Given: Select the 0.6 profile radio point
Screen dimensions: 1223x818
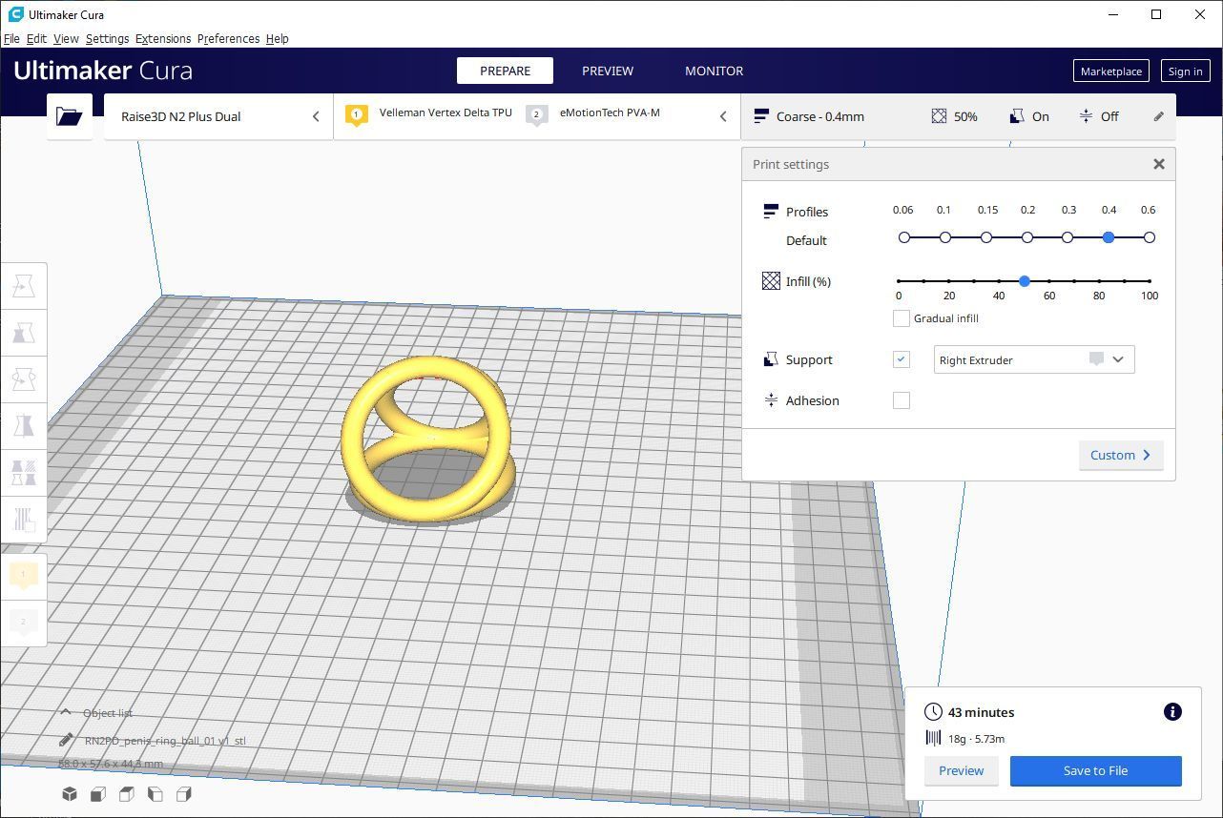Looking at the screenshot, I should click(x=1150, y=237).
